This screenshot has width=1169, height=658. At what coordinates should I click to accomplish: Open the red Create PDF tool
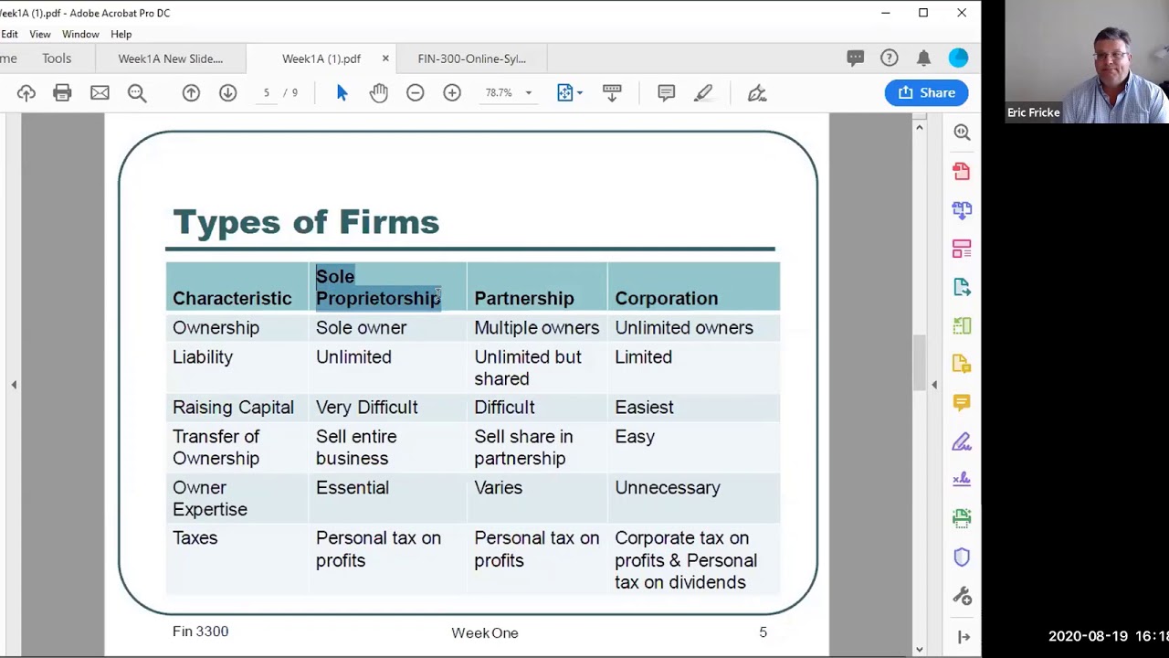962,171
